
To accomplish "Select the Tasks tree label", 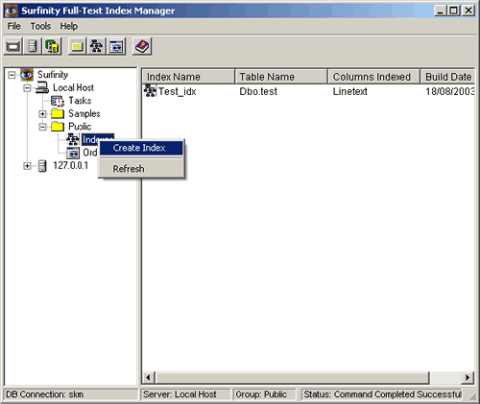I will (80, 101).
